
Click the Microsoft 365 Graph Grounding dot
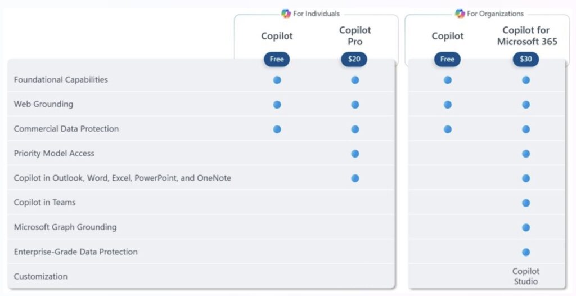[526, 227]
